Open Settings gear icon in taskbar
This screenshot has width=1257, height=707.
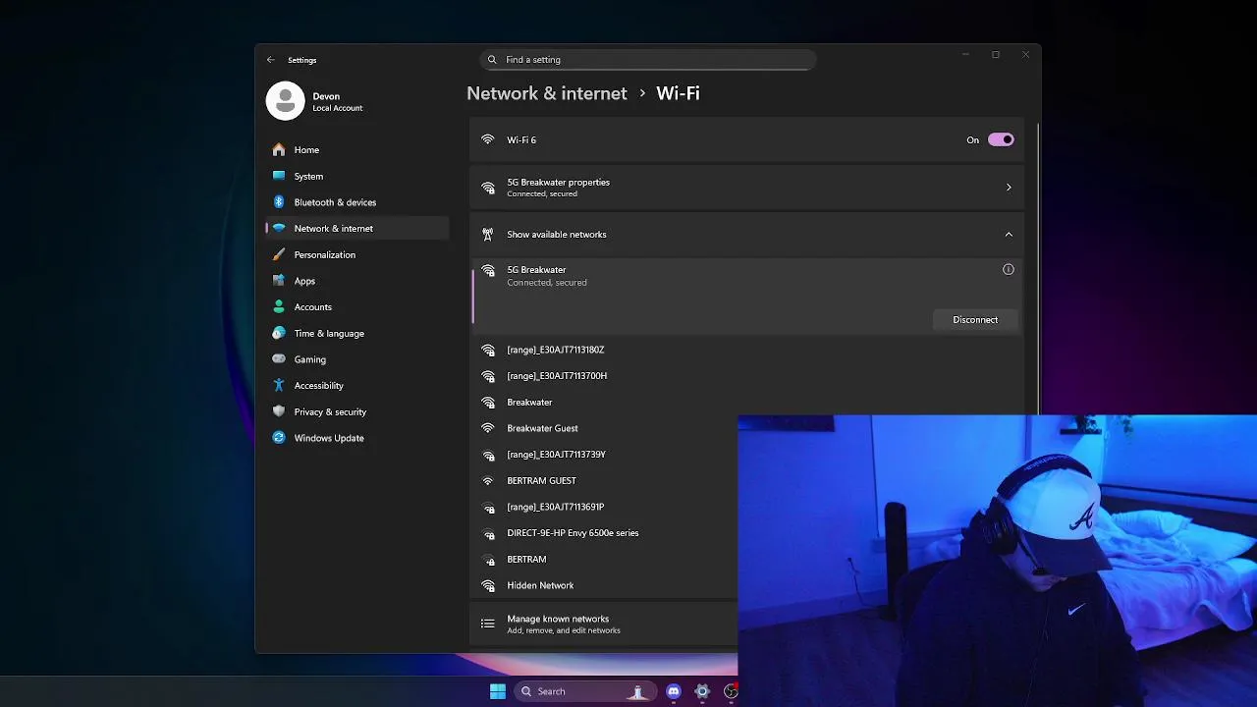point(702,691)
